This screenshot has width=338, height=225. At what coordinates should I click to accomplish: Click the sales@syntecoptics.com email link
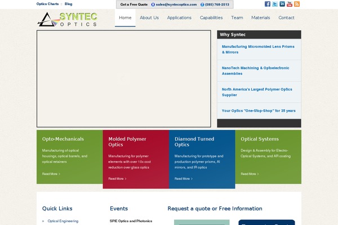click(x=176, y=4)
